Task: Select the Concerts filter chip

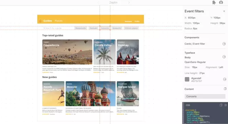Action: [105, 28]
